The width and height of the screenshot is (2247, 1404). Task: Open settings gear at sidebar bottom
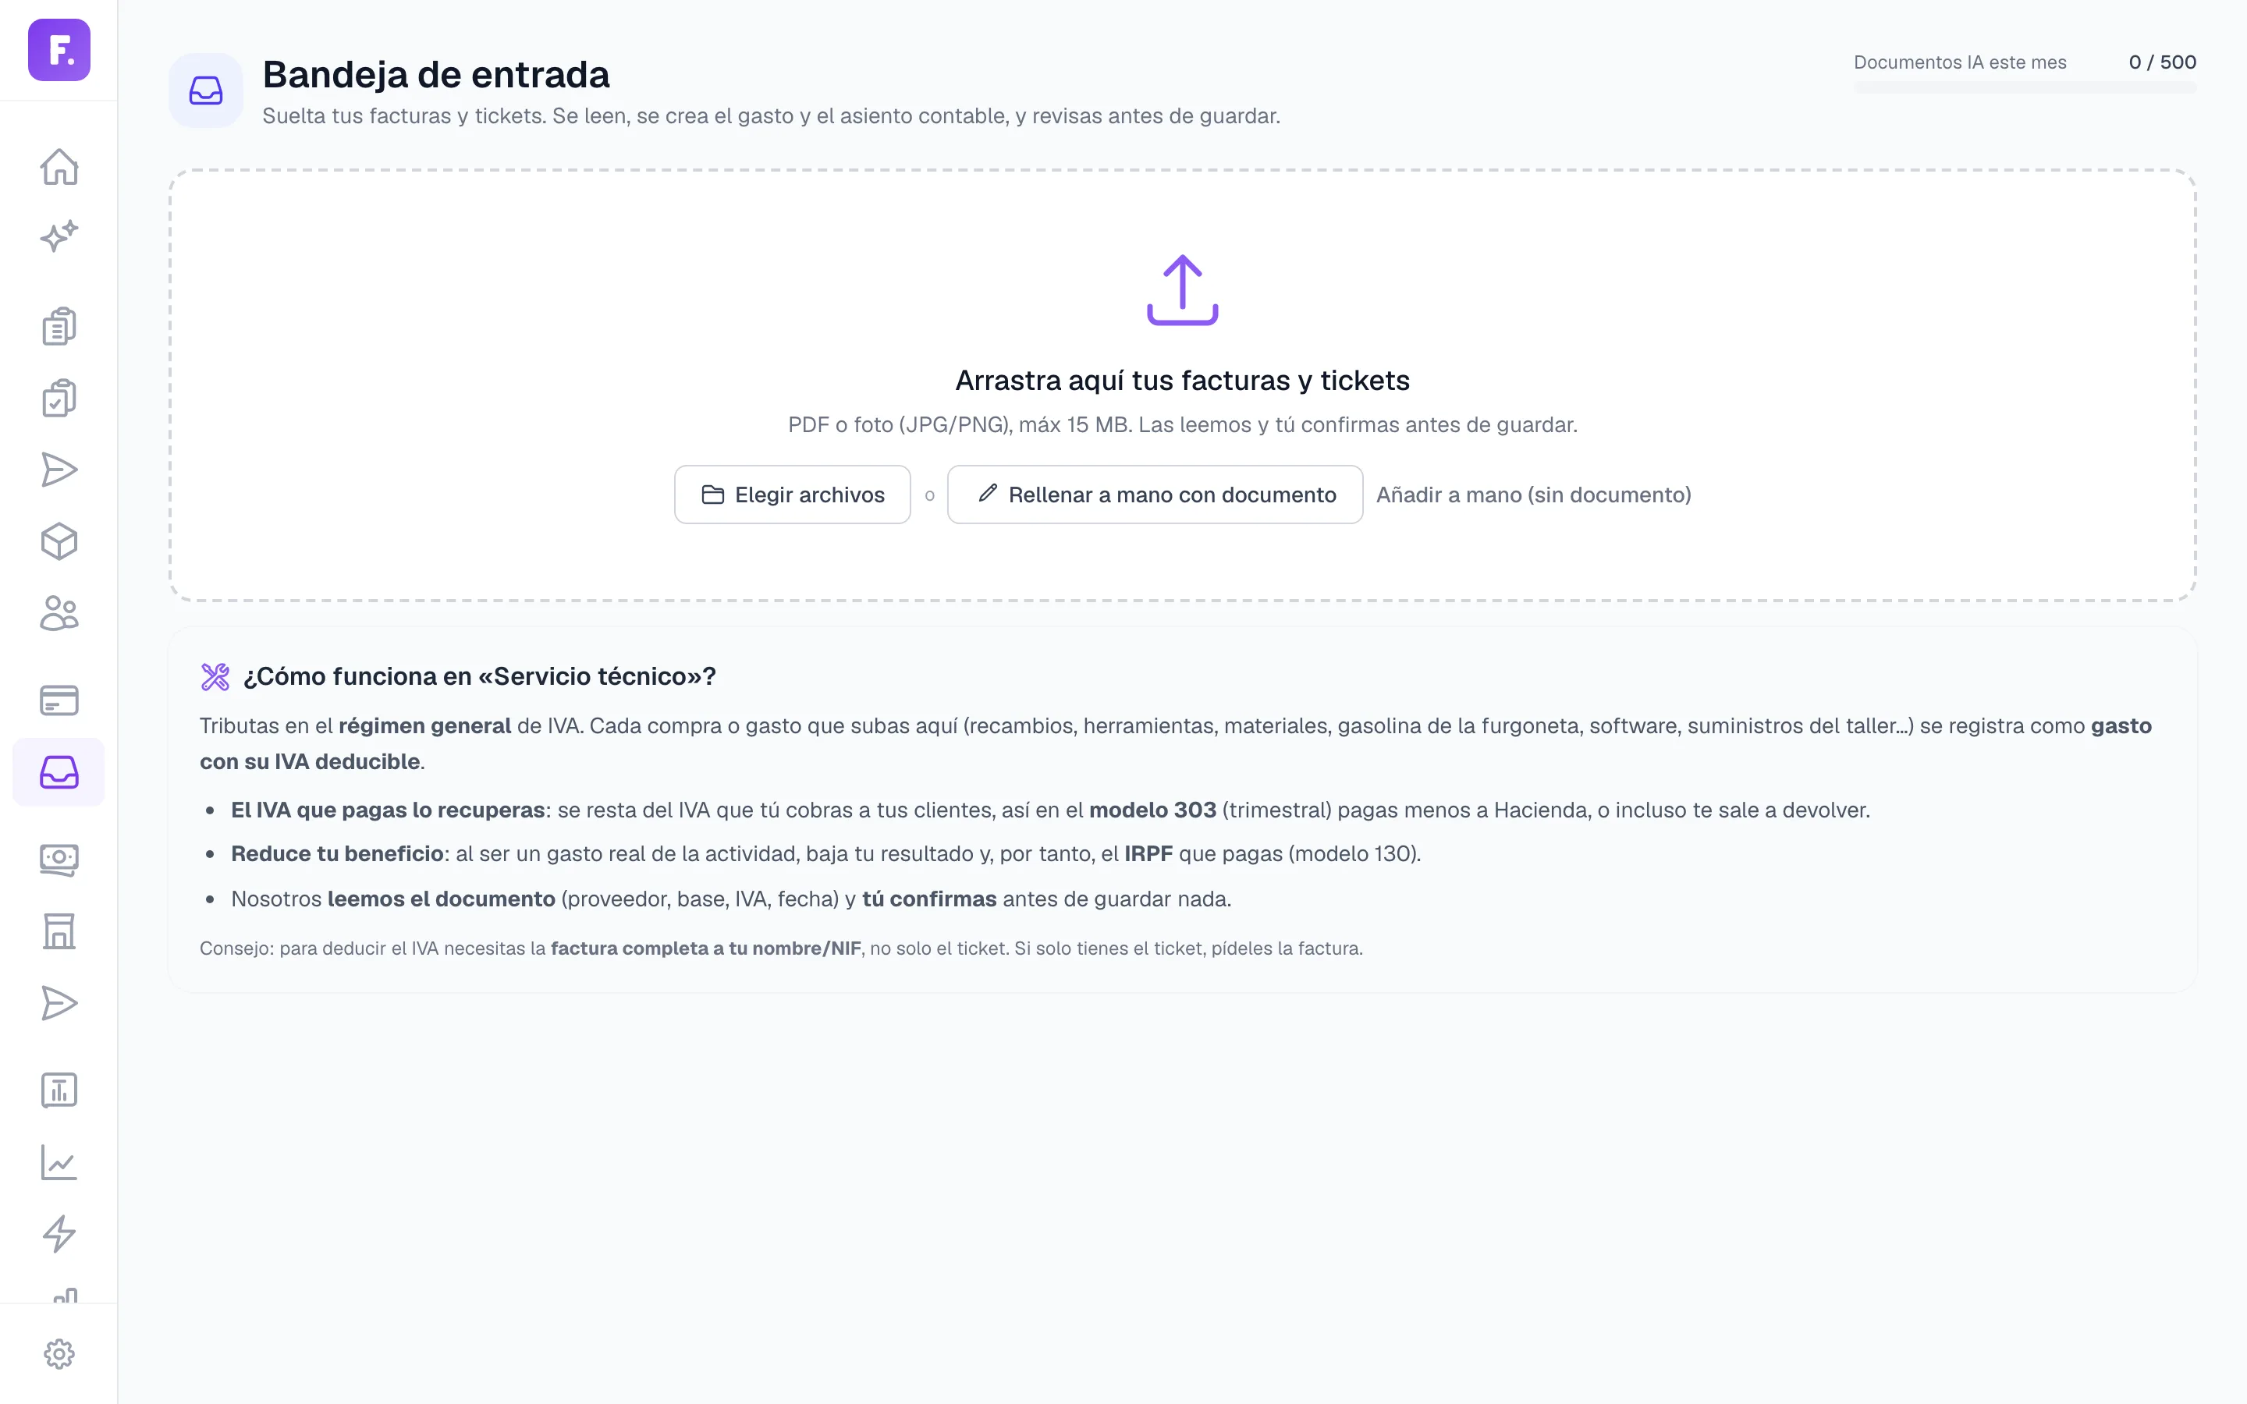tap(59, 1354)
